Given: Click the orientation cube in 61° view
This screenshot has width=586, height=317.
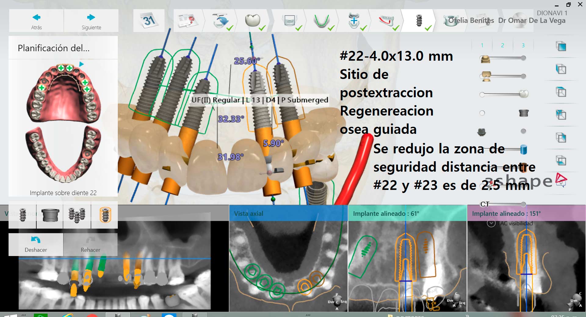Looking at the screenshot, I should (457, 300).
